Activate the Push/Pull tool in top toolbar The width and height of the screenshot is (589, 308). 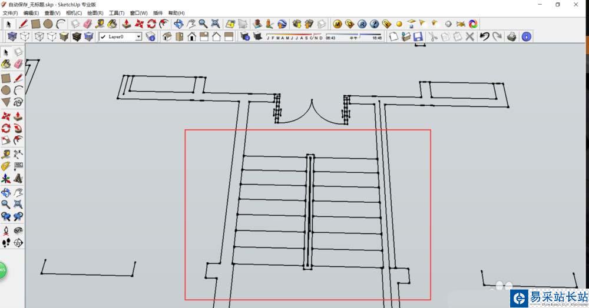click(126, 24)
